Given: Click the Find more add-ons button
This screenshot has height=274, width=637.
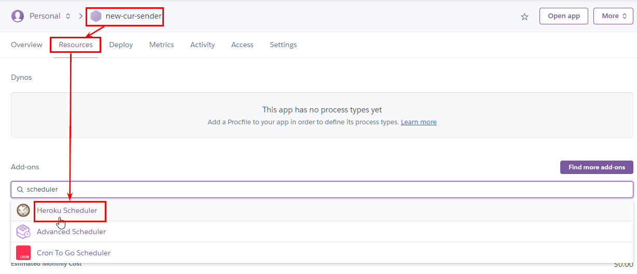Looking at the screenshot, I should coord(596,167).
